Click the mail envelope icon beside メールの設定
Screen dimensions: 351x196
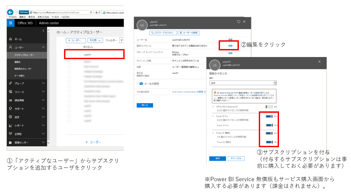[x=141, y=84]
